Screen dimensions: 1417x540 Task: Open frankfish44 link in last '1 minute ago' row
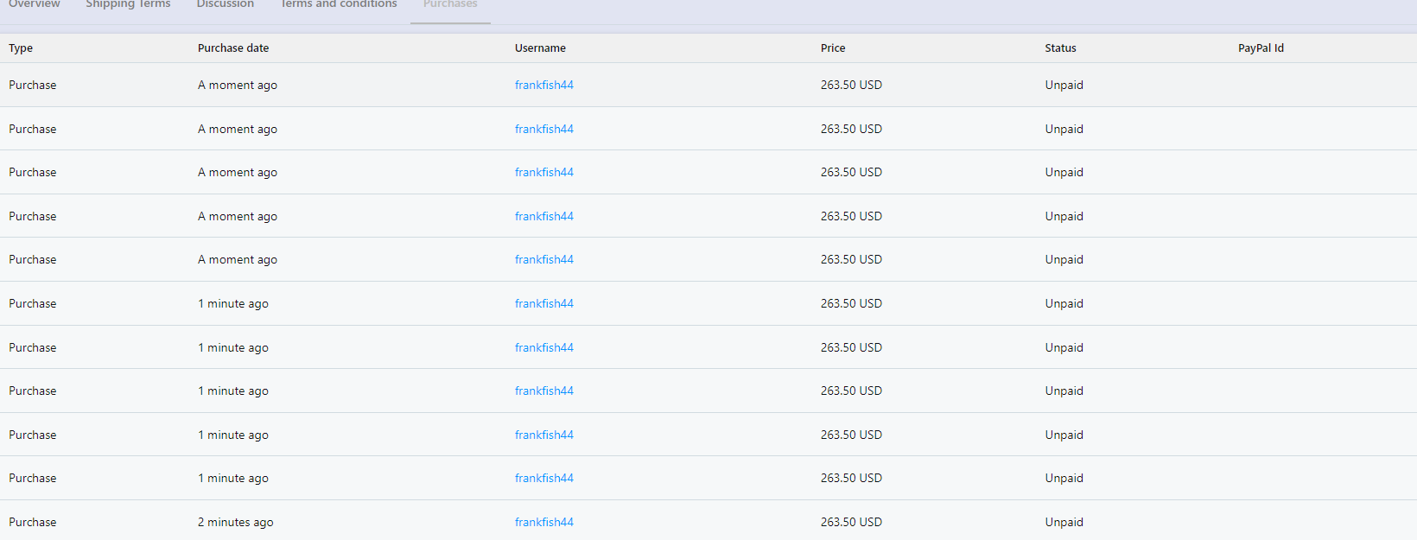[x=544, y=478]
